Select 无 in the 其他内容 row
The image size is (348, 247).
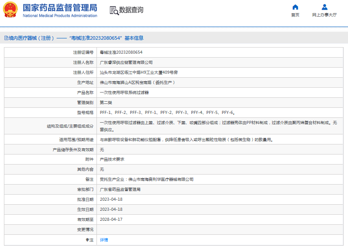[102, 169]
